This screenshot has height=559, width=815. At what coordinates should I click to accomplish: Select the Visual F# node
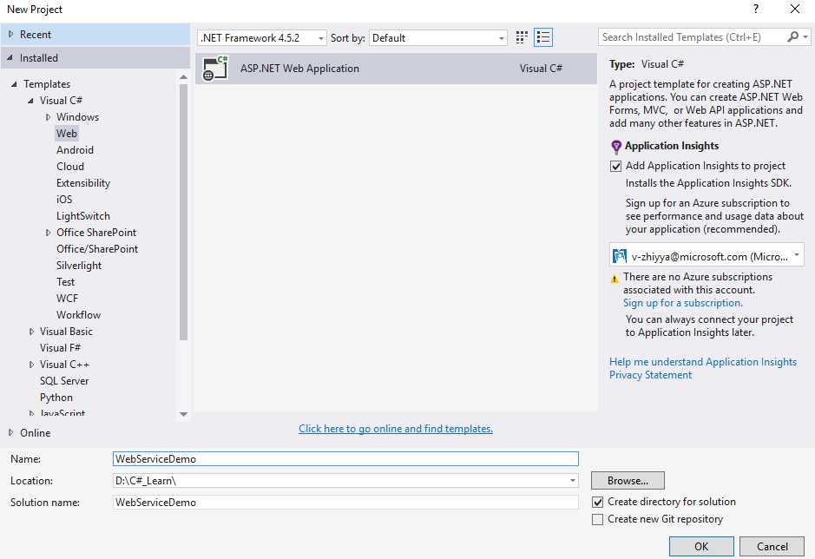pyautogui.click(x=60, y=348)
